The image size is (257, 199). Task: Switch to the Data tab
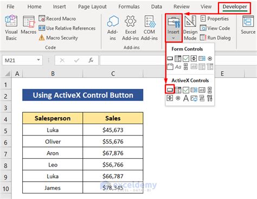157,7
